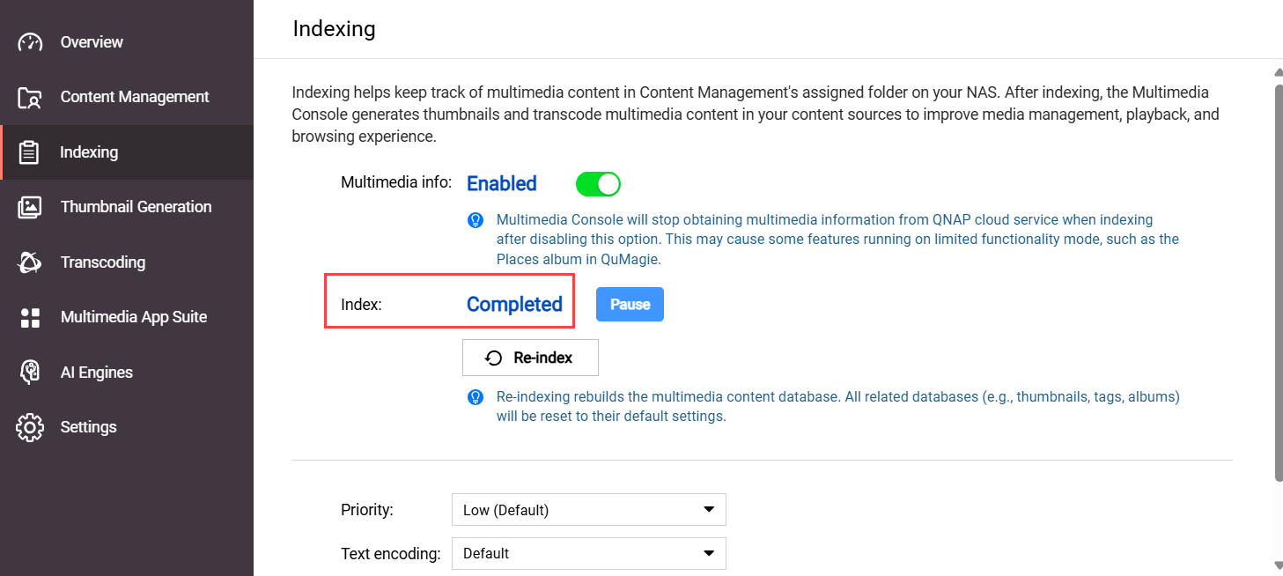The width and height of the screenshot is (1283, 576).
Task: Click the Content Management folder icon
Action: [30, 98]
